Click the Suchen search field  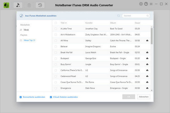click(136, 16)
